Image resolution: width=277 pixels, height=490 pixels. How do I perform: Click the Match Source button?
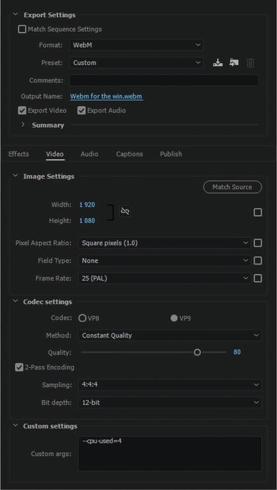point(233,187)
